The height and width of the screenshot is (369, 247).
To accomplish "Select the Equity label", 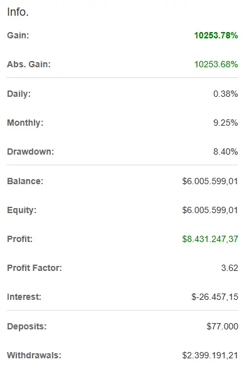I will (22, 210).
